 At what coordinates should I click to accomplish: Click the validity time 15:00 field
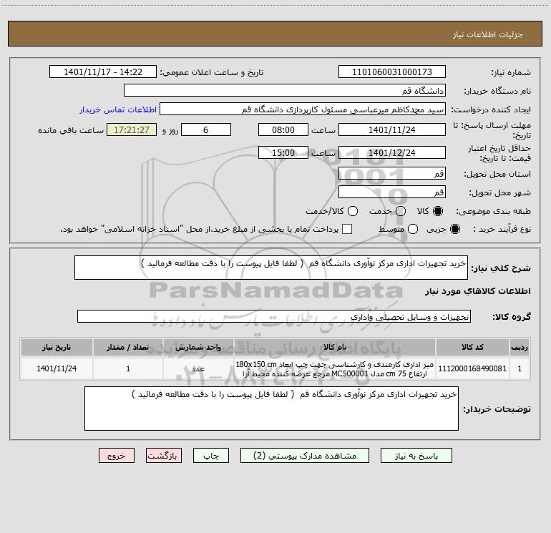283,152
